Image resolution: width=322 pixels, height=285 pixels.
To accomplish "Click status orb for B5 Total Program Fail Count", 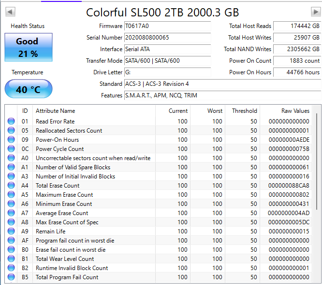I will tap(11, 277).
